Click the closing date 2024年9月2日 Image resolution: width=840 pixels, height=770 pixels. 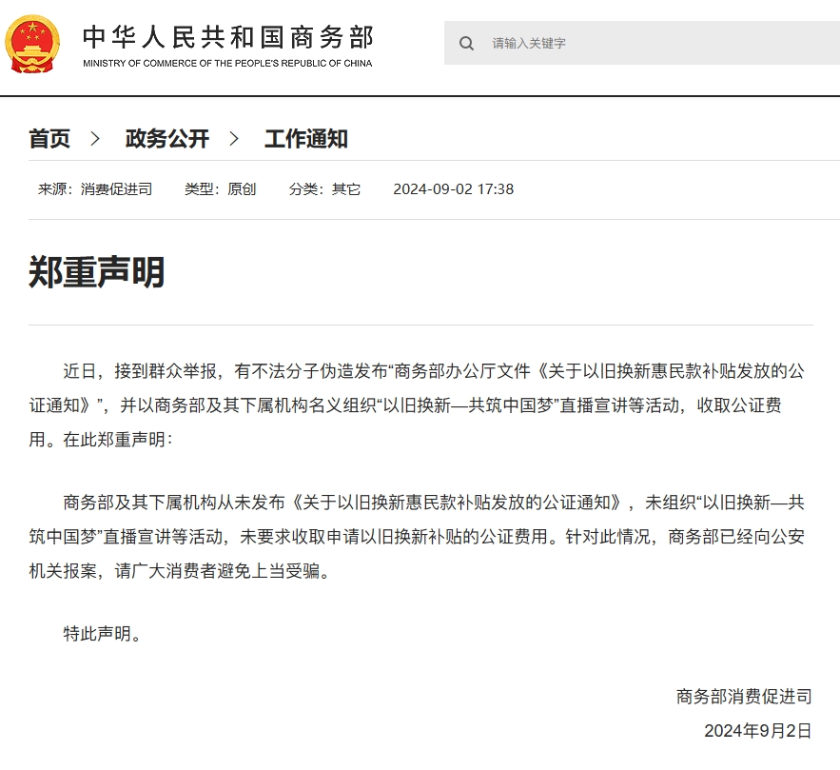(x=757, y=730)
